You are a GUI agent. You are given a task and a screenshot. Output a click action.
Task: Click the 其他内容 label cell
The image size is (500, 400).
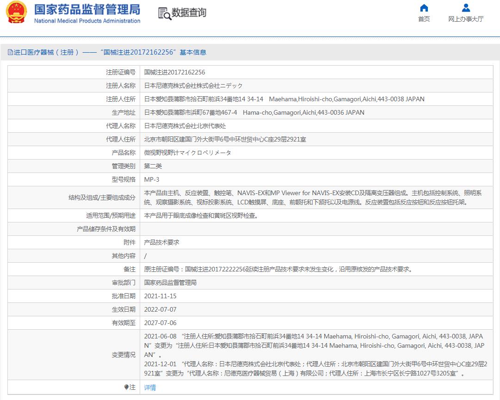(74, 256)
